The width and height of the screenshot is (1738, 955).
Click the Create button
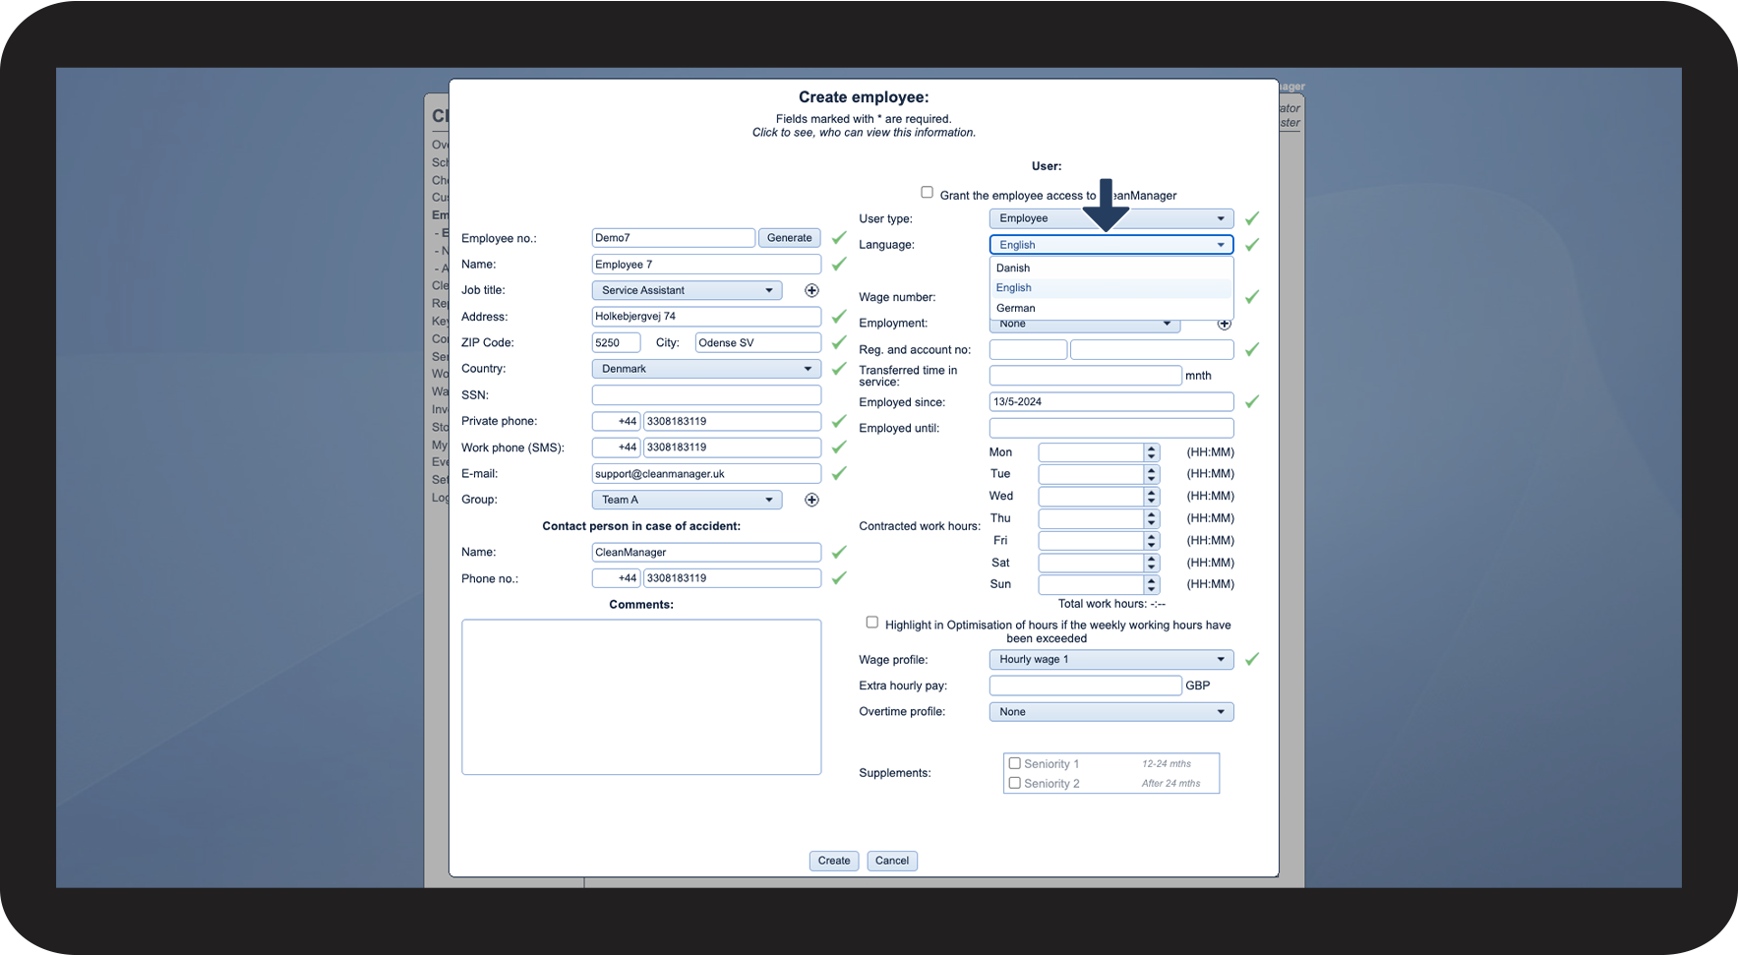[x=834, y=861]
